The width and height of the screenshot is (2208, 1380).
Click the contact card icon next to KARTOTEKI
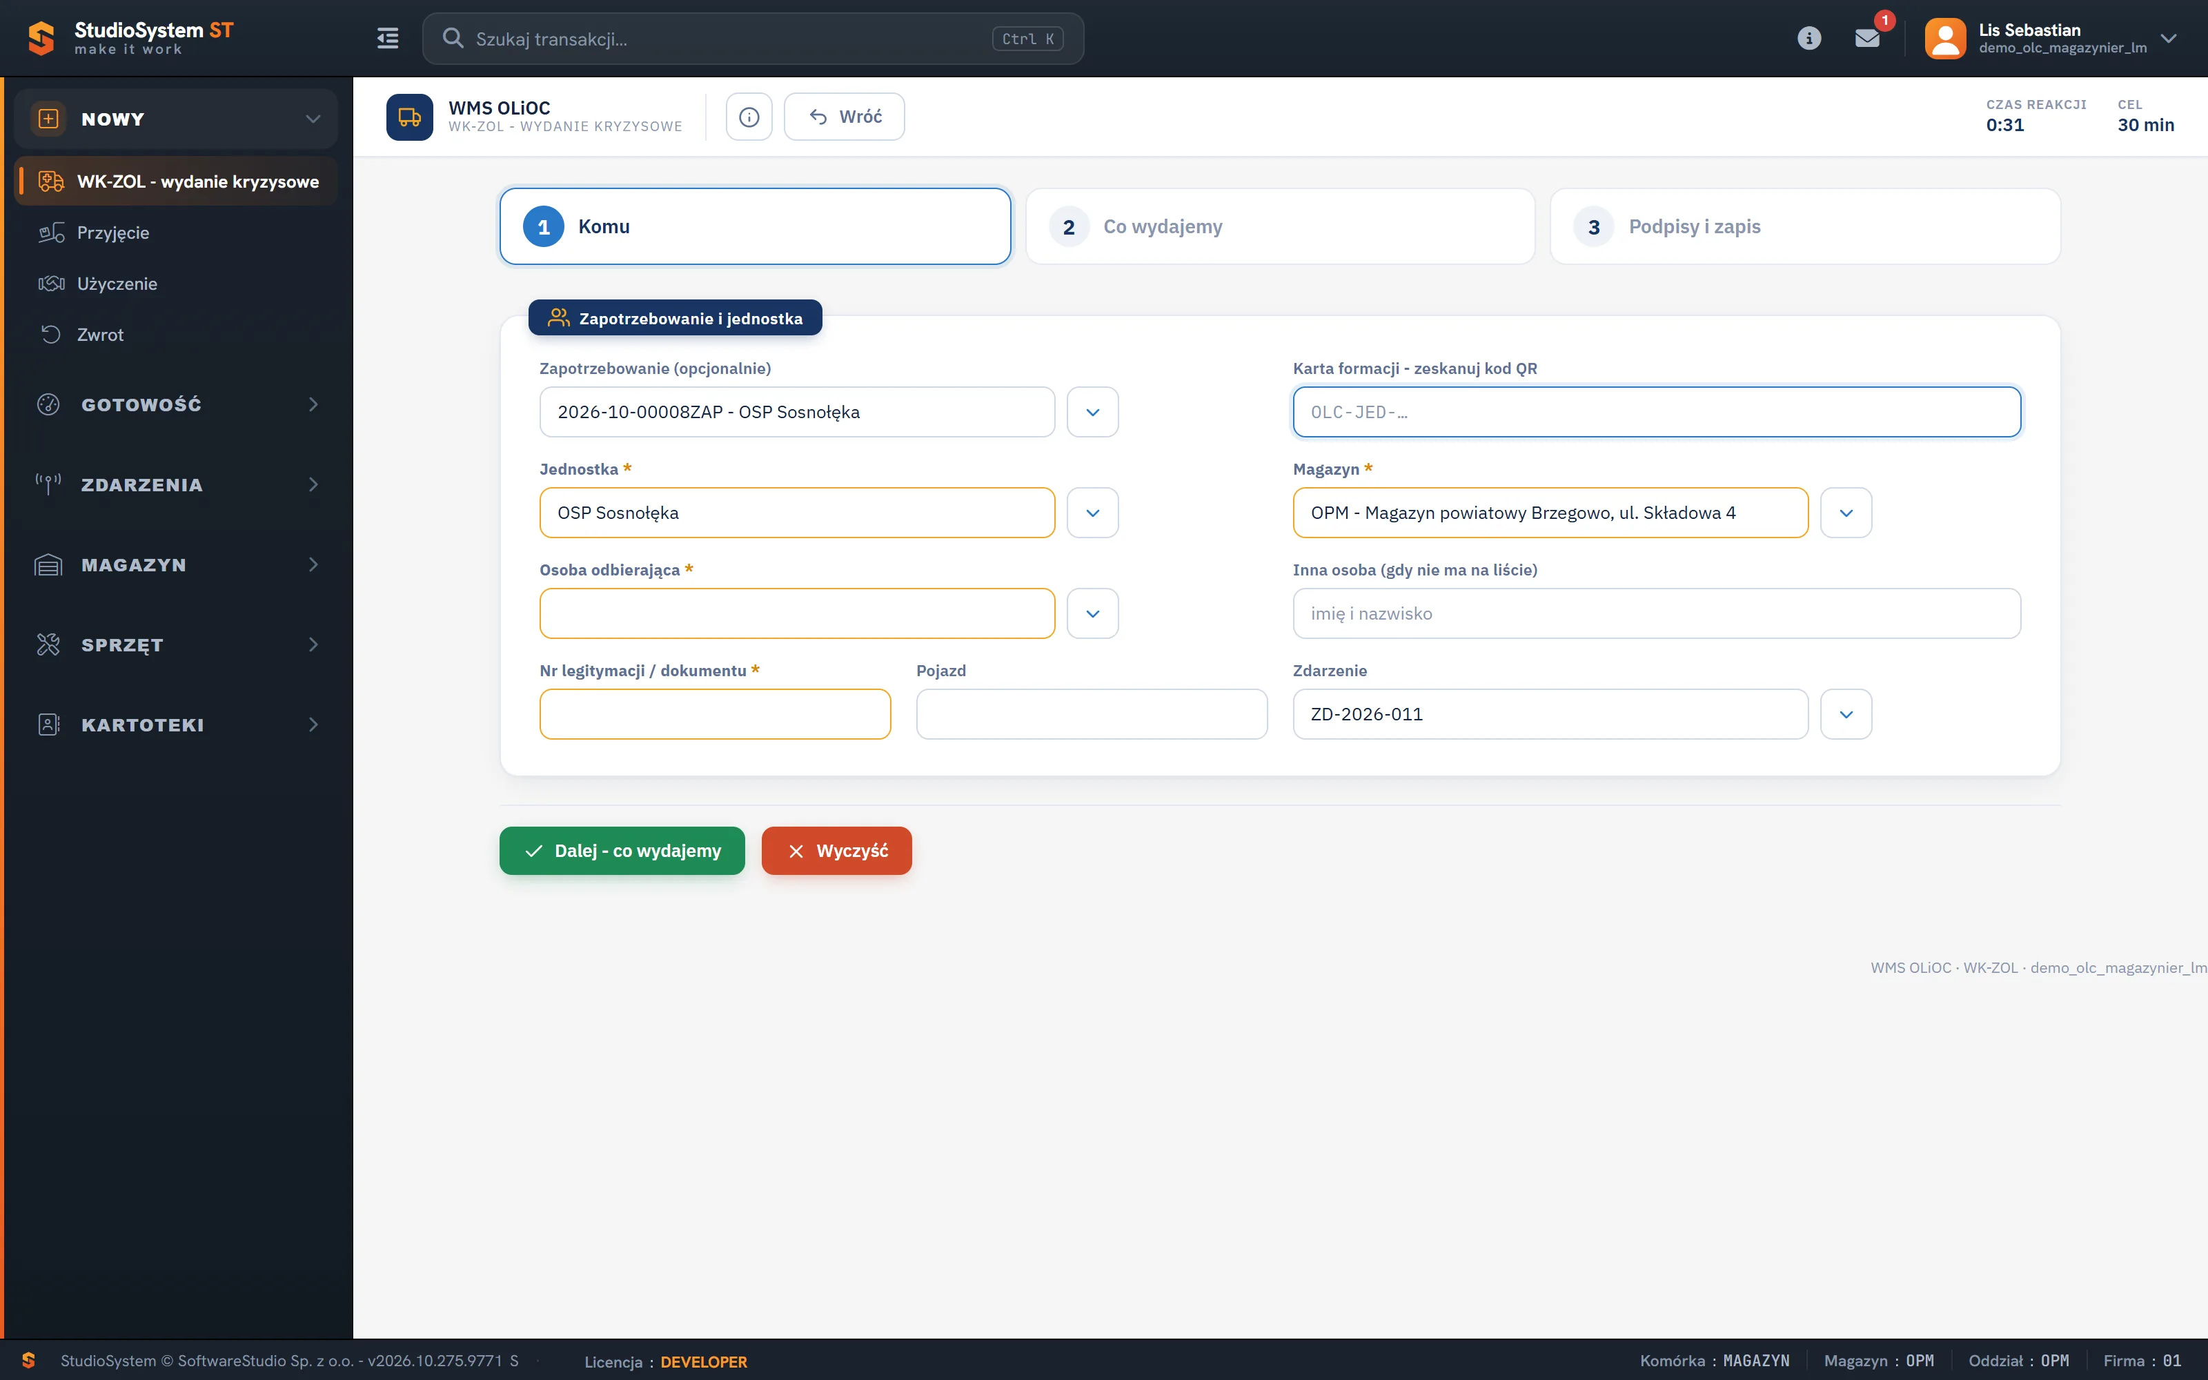click(48, 724)
